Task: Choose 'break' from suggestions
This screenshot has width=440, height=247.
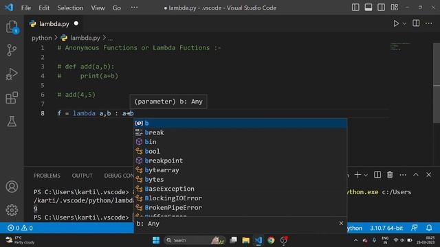Action: pos(240,132)
